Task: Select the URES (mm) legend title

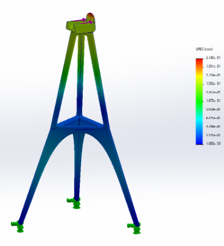Action: pos(204,49)
